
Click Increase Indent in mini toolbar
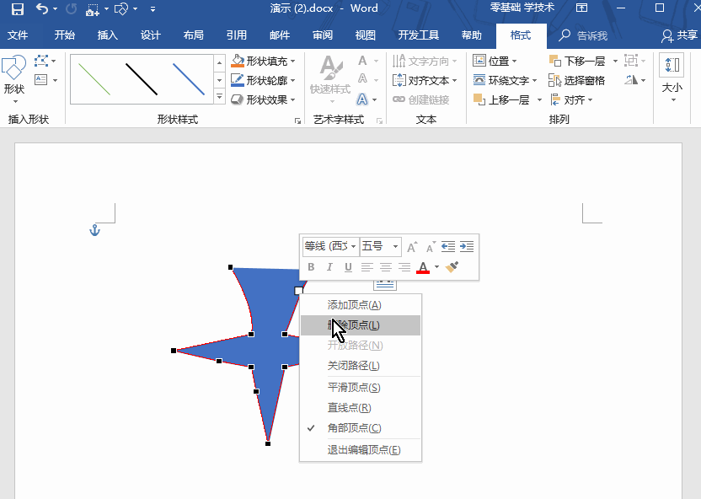pyautogui.click(x=467, y=246)
